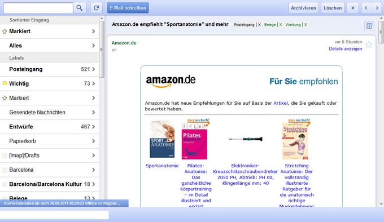
Task: Compose a message via E-Mail schreiben
Action: coord(128,8)
